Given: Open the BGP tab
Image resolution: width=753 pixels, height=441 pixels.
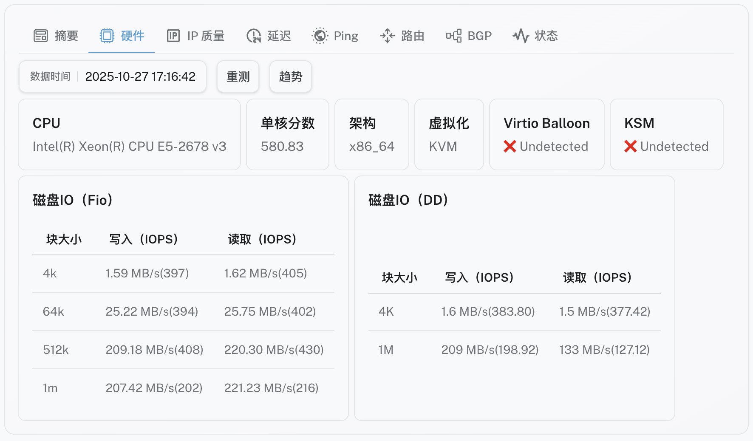Looking at the screenshot, I should (x=470, y=36).
